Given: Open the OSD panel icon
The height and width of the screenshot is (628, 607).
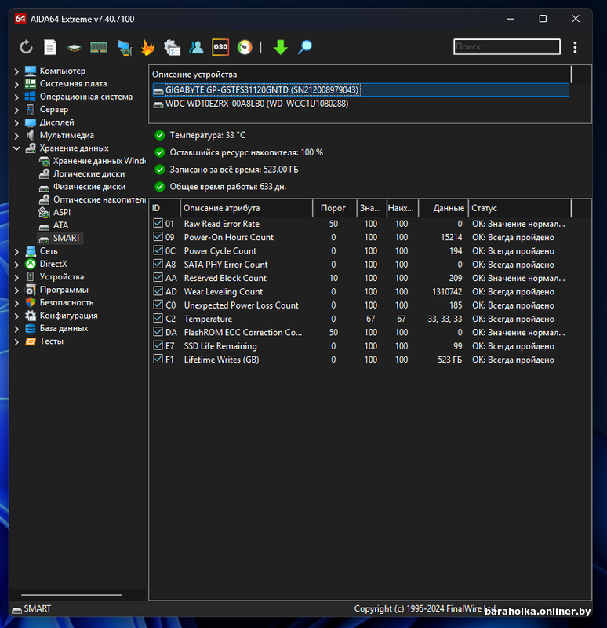Looking at the screenshot, I should [x=220, y=47].
